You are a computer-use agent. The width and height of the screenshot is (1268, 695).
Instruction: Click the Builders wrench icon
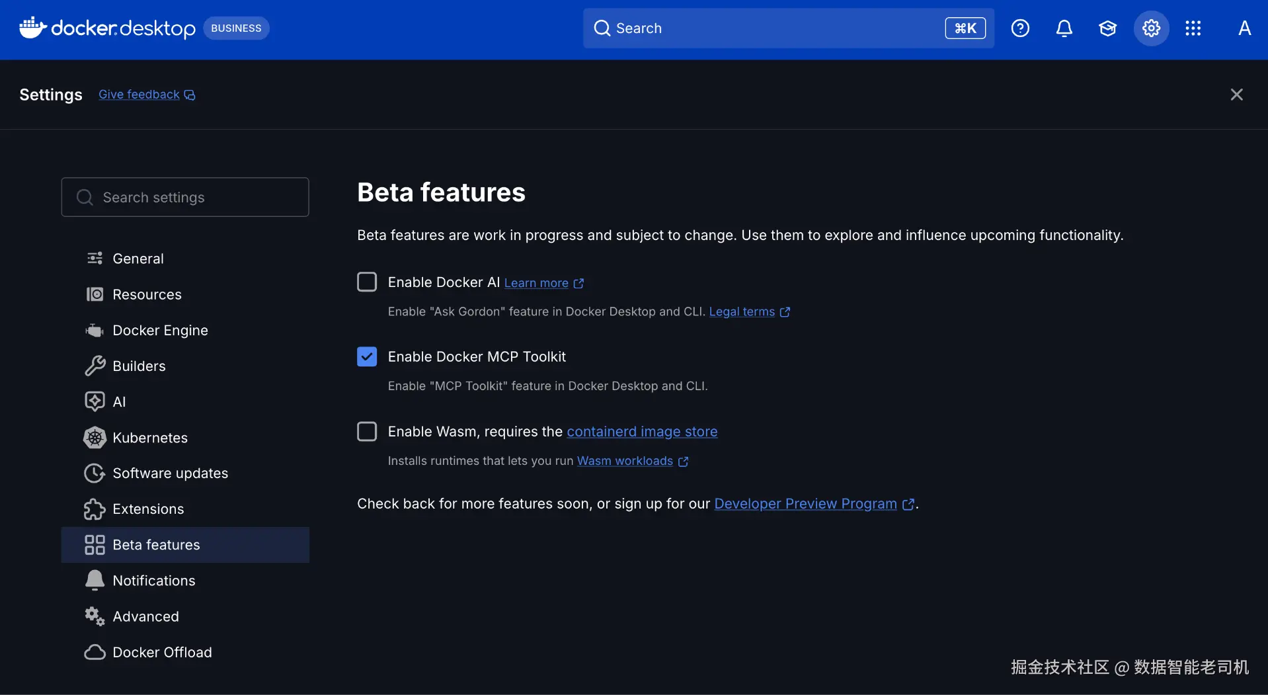click(95, 366)
